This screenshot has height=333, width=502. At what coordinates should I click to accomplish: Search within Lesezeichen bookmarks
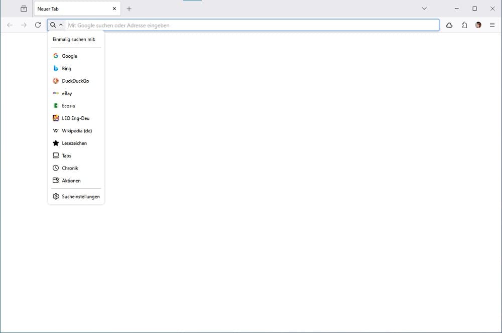coord(76,143)
